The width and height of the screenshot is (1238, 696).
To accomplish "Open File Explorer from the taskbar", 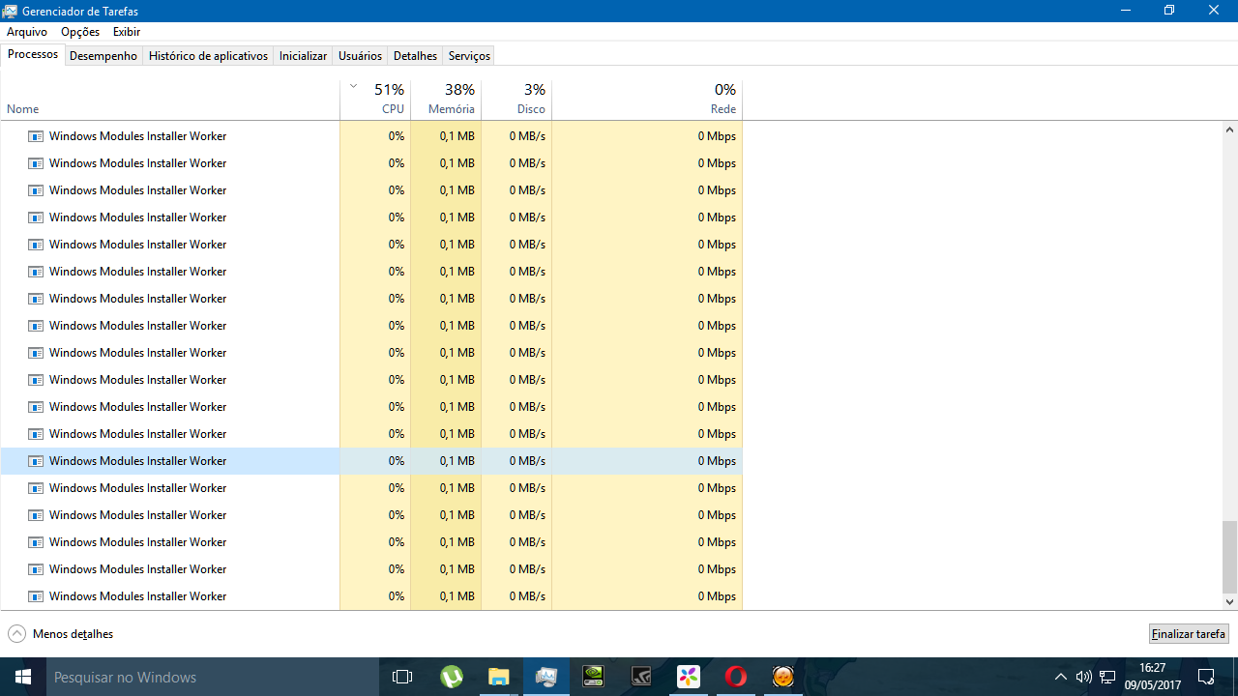I will (x=498, y=677).
